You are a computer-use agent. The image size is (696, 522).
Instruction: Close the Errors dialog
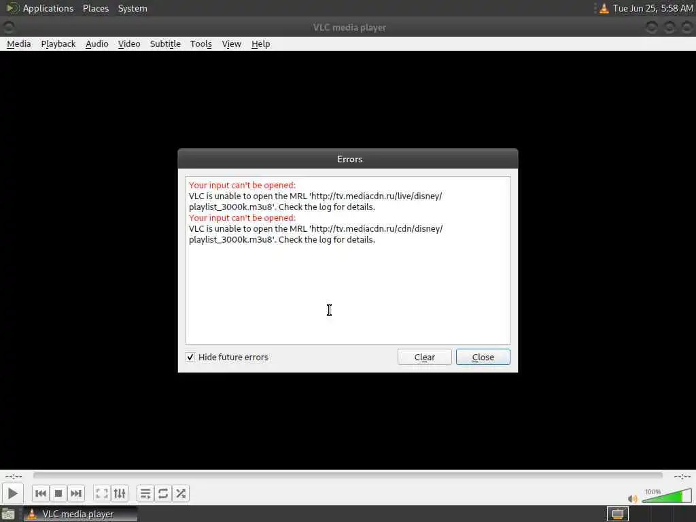[x=483, y=357]
